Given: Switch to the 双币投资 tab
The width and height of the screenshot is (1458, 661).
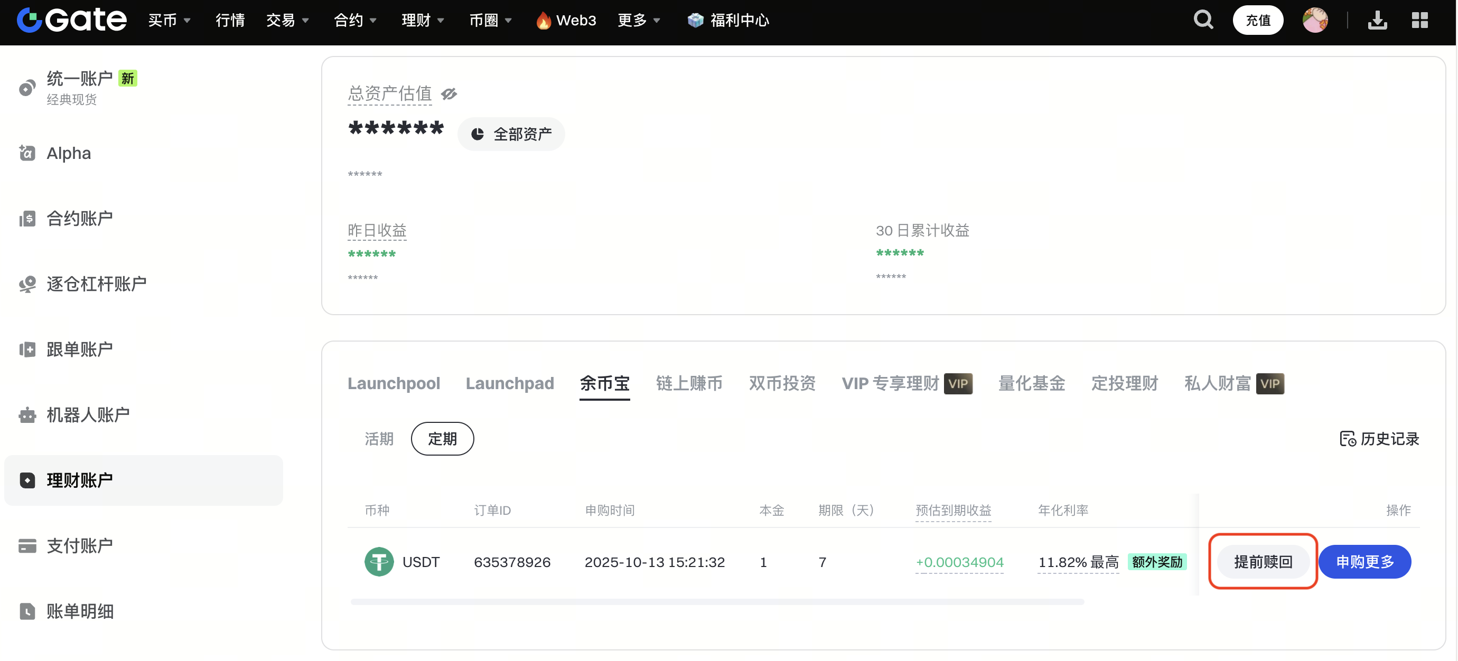Looking at the screenshot, I should pyautogui.click(x=782, y=383).
